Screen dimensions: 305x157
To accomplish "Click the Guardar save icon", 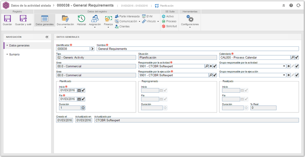I will click(7, 19).
